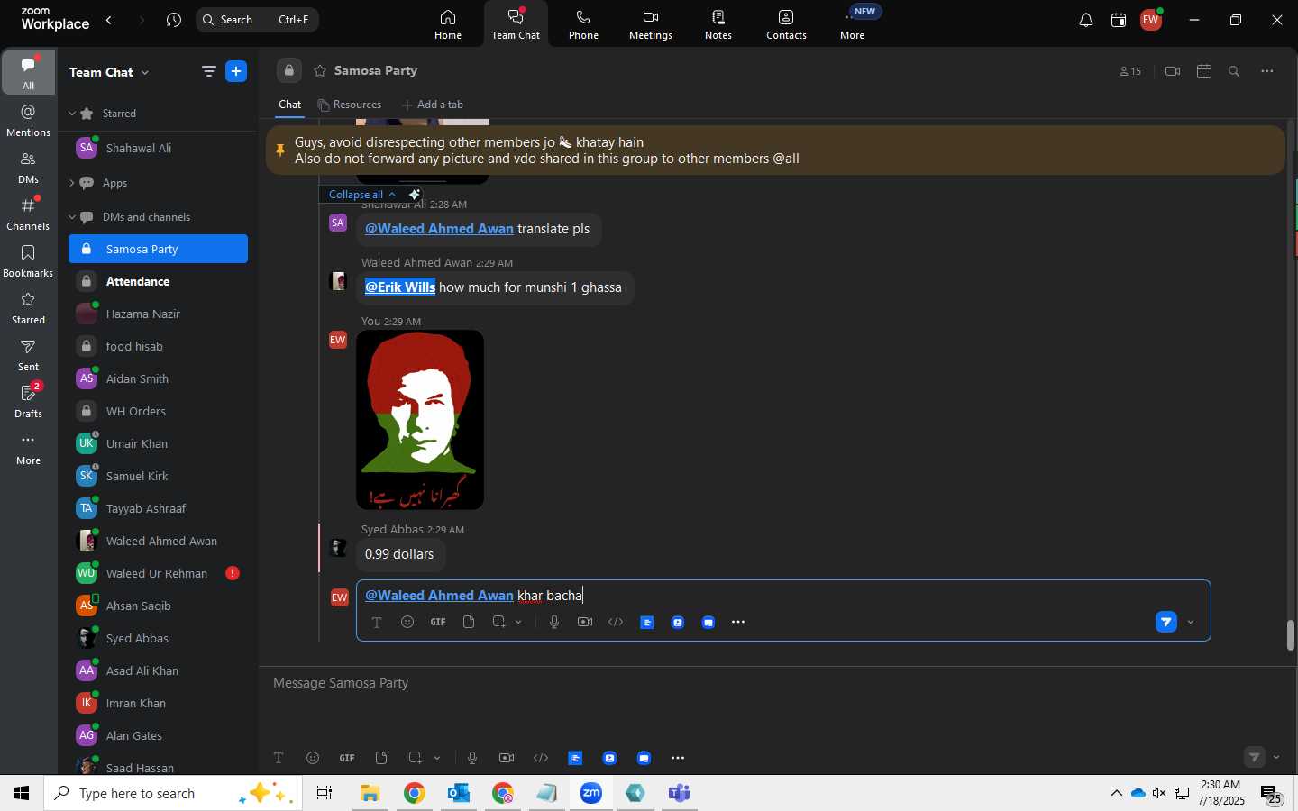This screenshot has height=811, width=1298.
Task: Open Starred in the left rail
Action: click(x=28, y=308)
